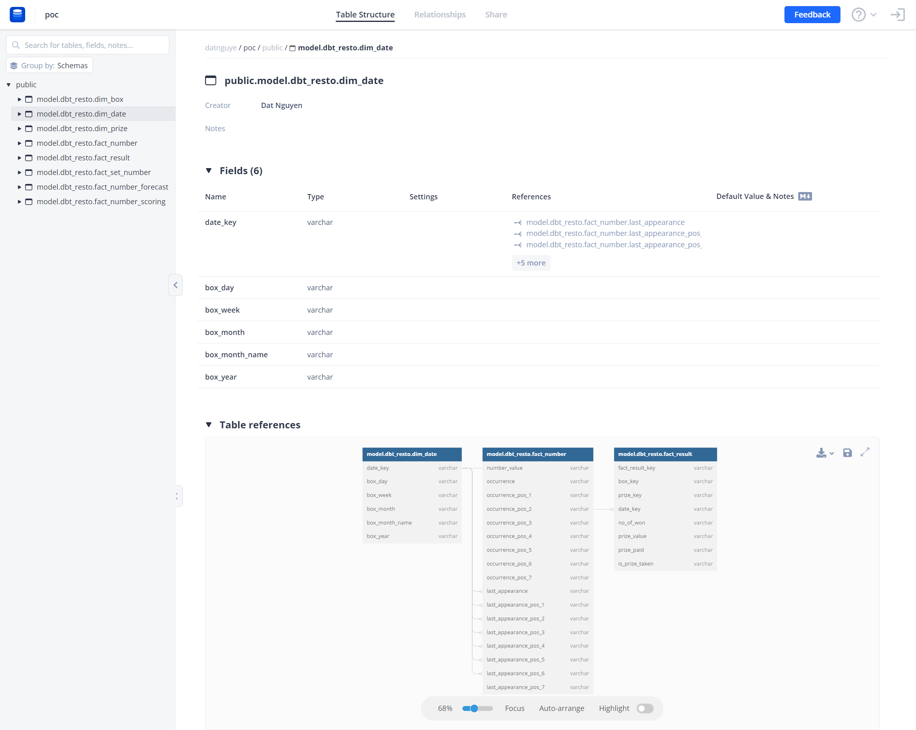Expand the model.dbt_resto.dim_box tree item
The height and width of the screenshot is (730, 916).
pyautogui.click(x=19, y=99)
